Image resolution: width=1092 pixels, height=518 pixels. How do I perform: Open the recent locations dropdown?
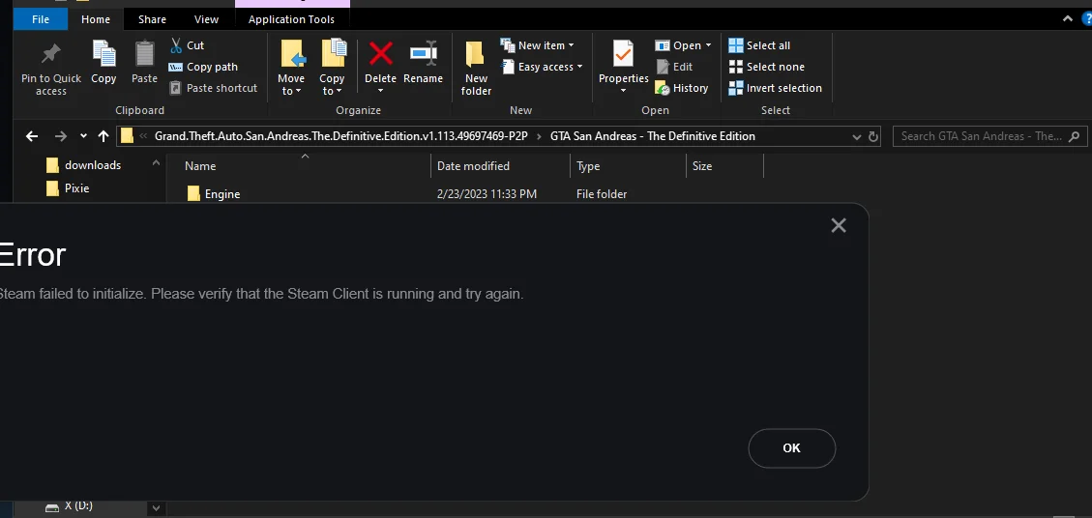coord(83,136)
